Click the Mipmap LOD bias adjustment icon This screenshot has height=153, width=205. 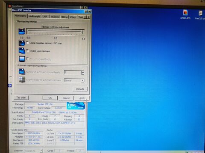(22, 31)
